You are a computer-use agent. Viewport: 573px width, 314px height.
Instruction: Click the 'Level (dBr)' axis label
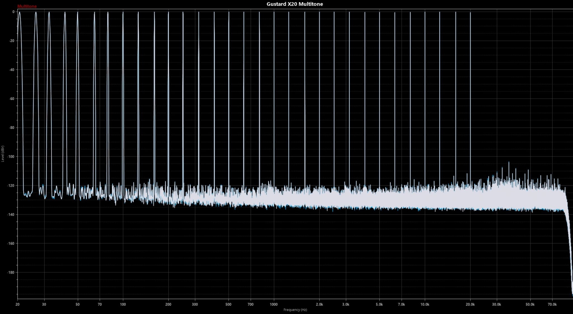[x=3, y=154]
